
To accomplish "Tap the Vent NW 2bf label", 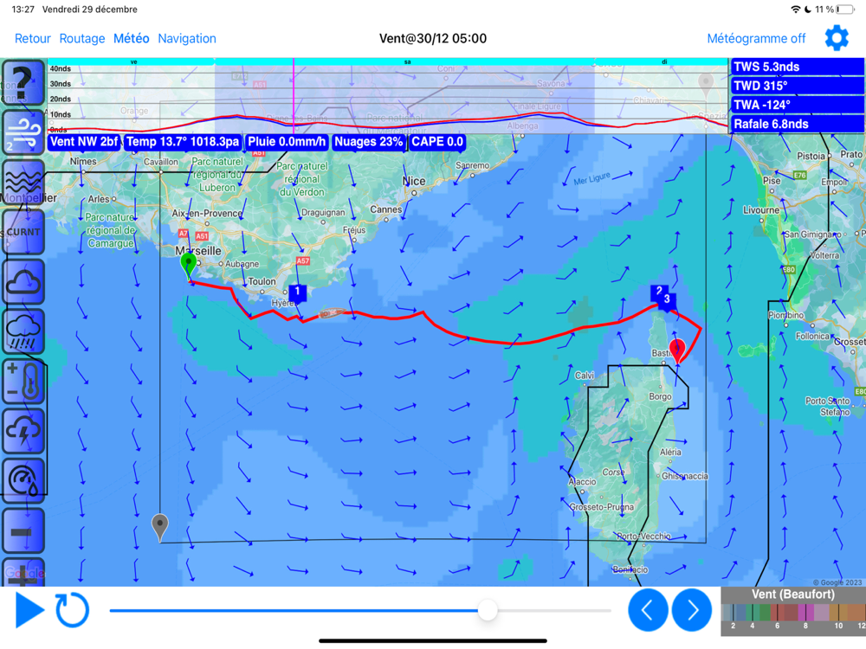I will point(85,142).
